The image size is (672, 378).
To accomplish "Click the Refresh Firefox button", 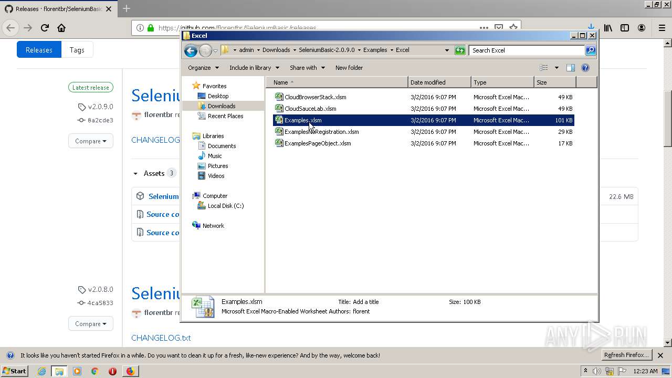I will click(626, 355).
